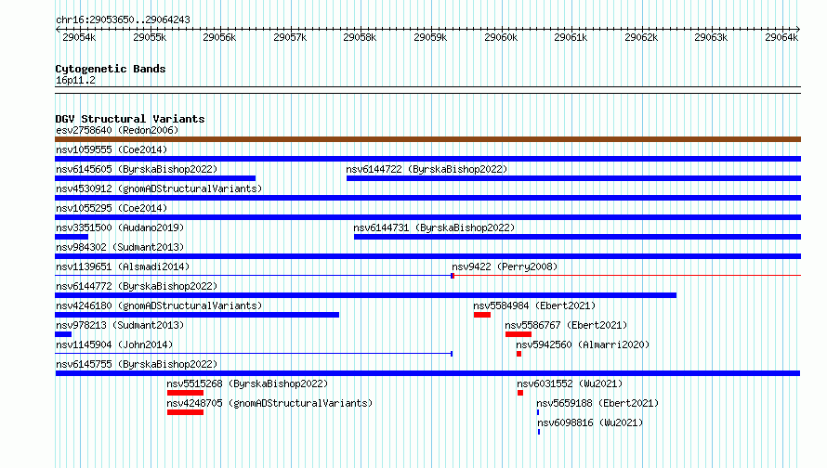Click the small red nsv5942560 marker
The image size is (827, 468).
point(519,354)
